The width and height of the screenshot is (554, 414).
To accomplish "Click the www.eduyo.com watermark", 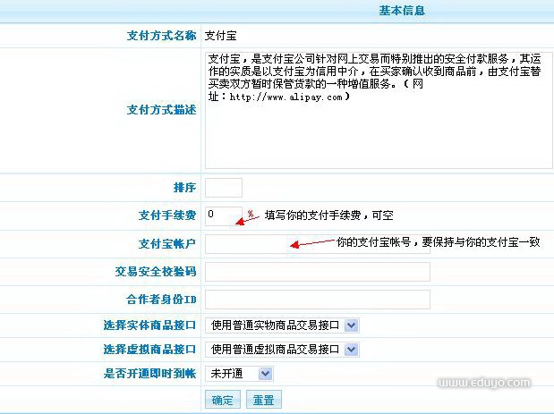I will [484, 383].
